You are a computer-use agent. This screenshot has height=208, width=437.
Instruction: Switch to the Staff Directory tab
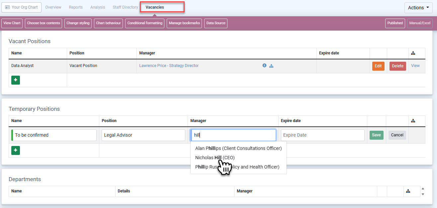tap(125, 7)
